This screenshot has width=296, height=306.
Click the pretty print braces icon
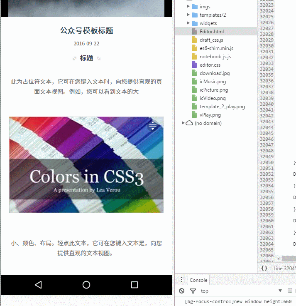(x=264, y=268)
